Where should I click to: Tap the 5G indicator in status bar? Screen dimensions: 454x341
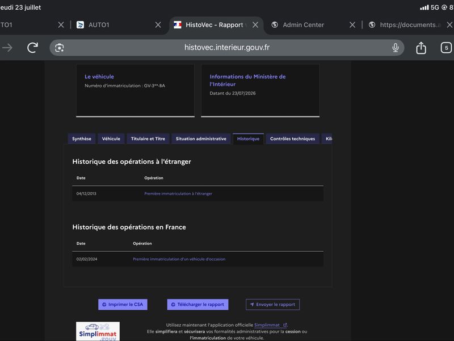[435, 7]
